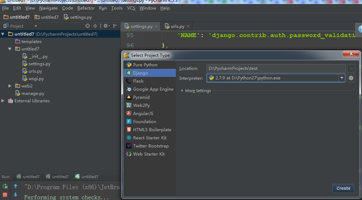Screen dimensions: 362x200
Task: Select AngularJS project type
Action: tap(150, 113)
